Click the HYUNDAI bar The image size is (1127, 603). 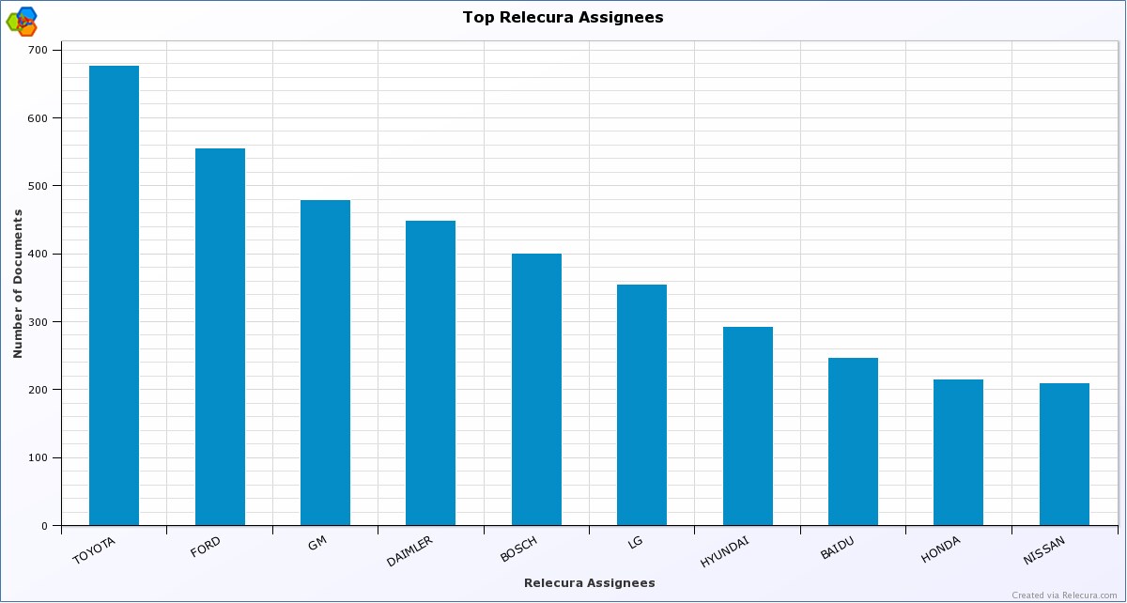pos(748,426)
